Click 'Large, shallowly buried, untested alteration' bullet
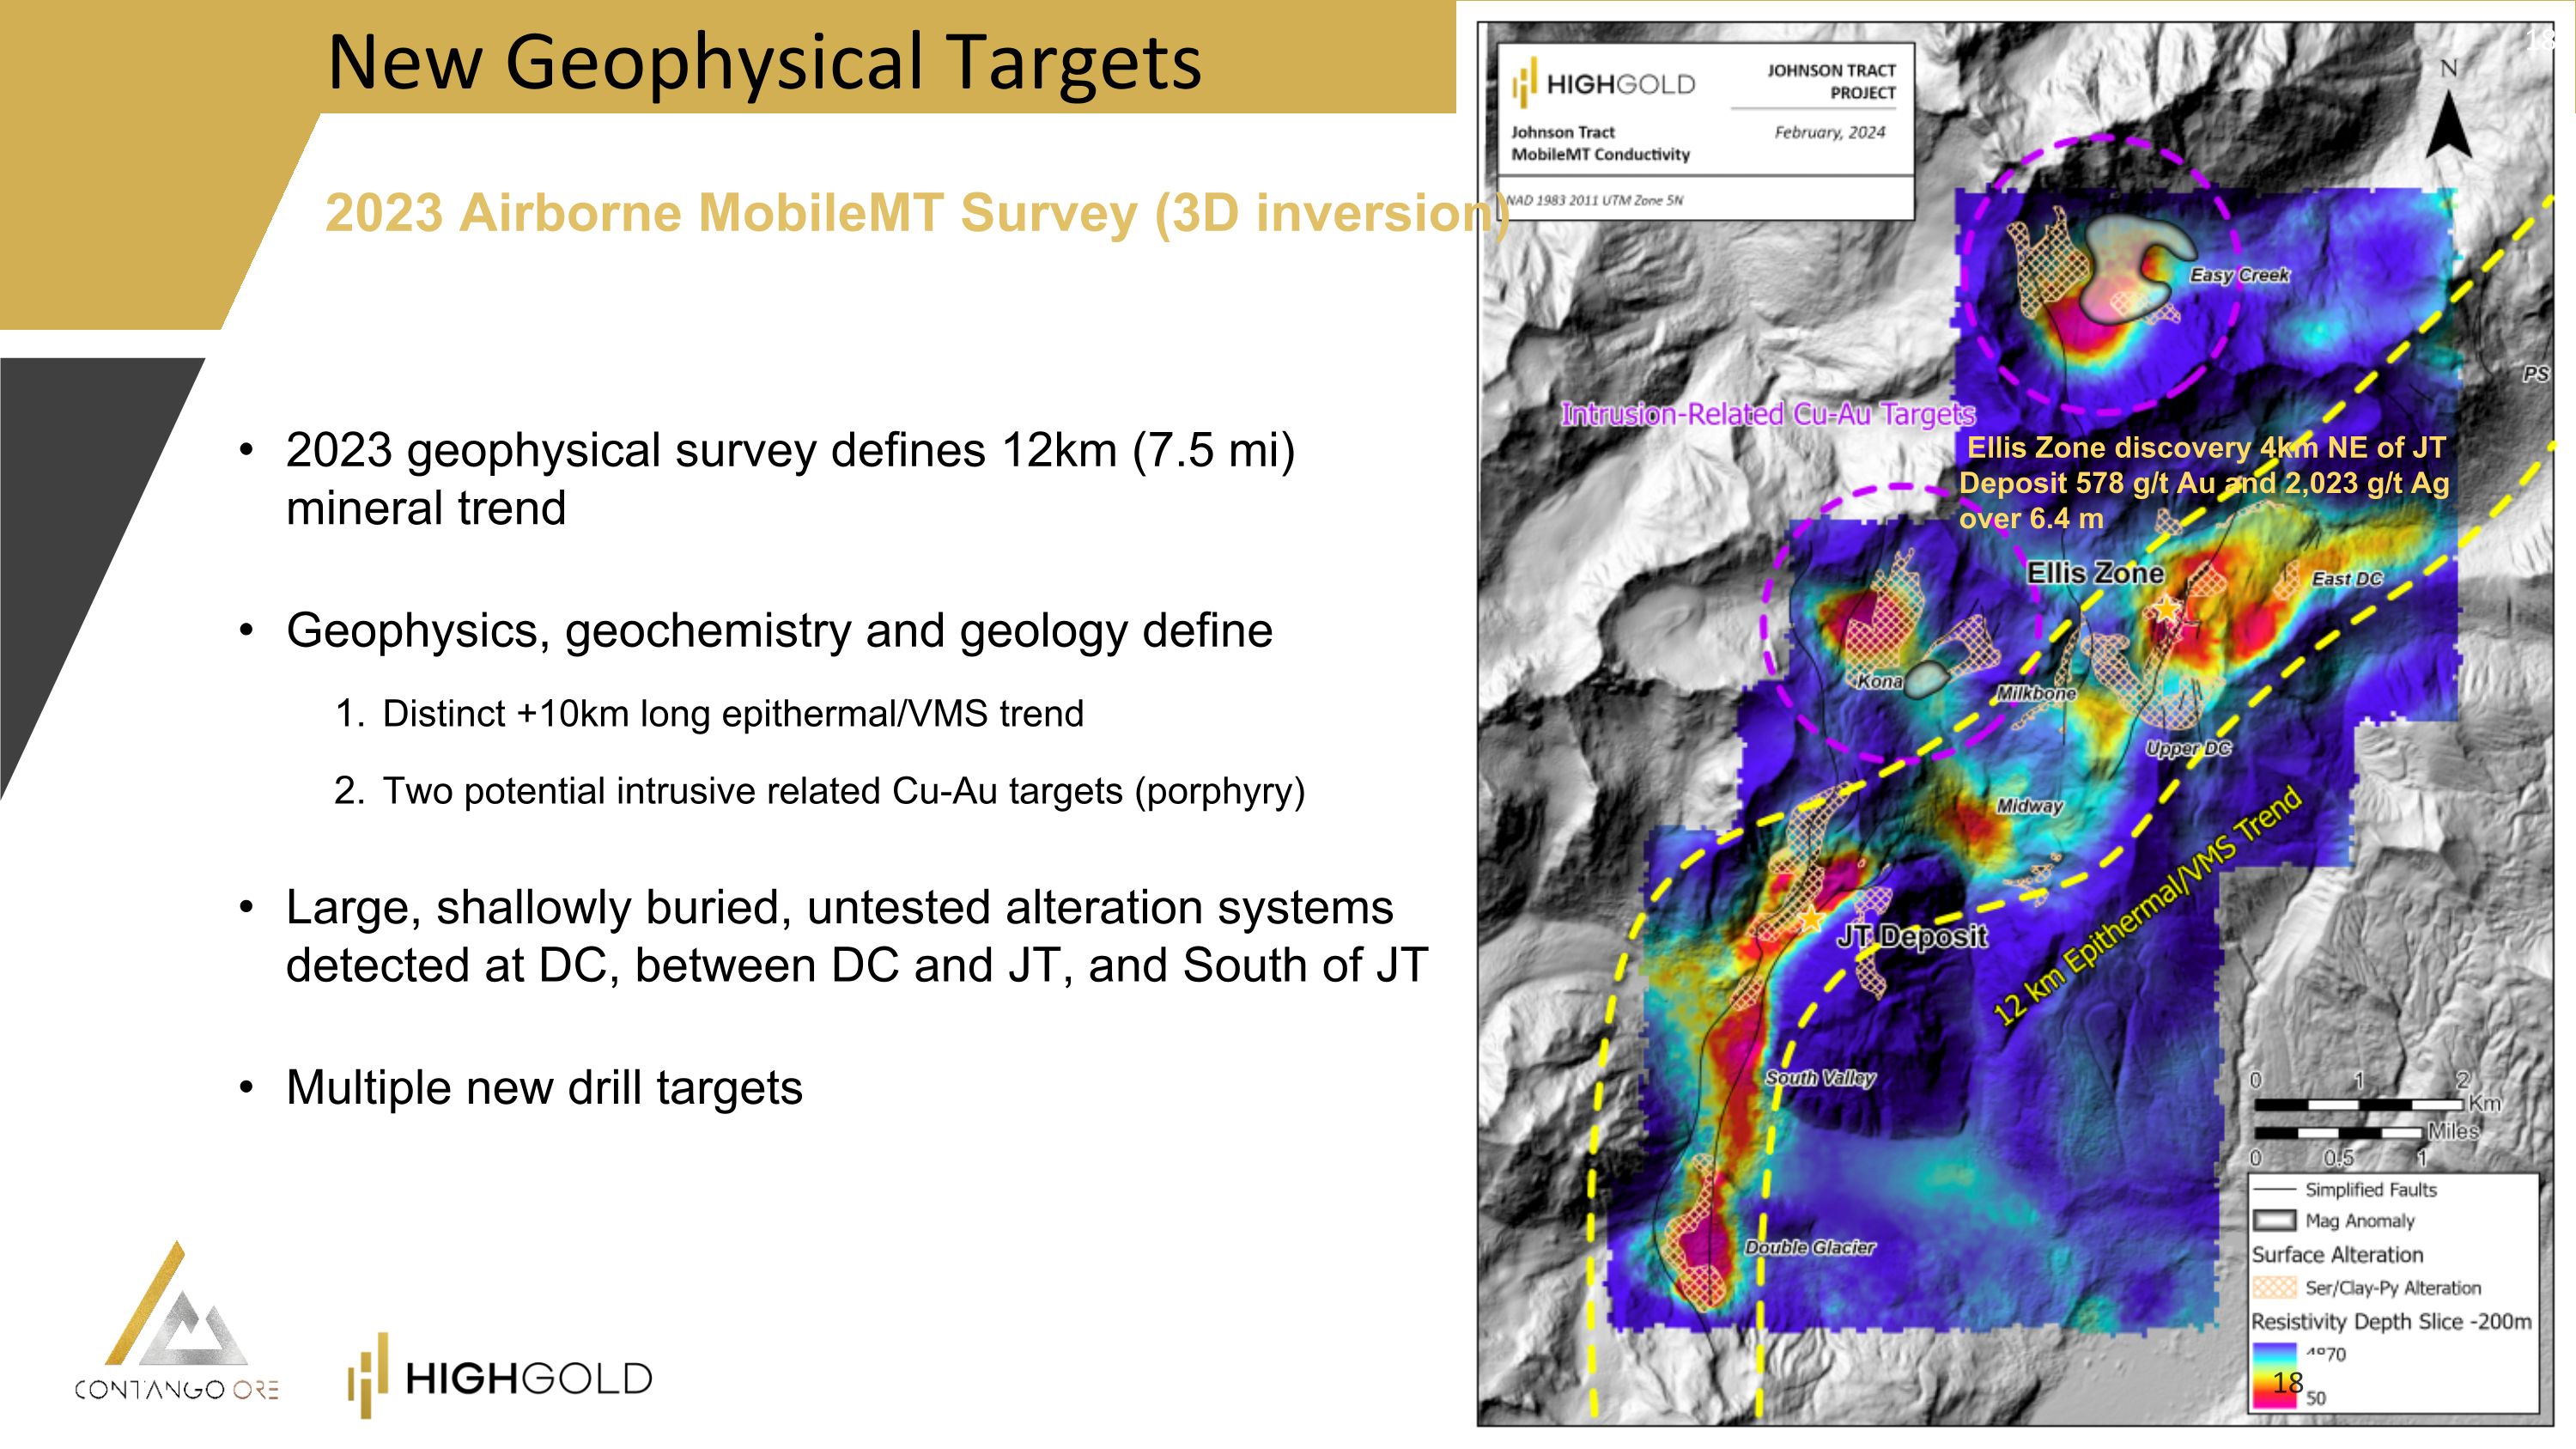 [x=857, y=936]
